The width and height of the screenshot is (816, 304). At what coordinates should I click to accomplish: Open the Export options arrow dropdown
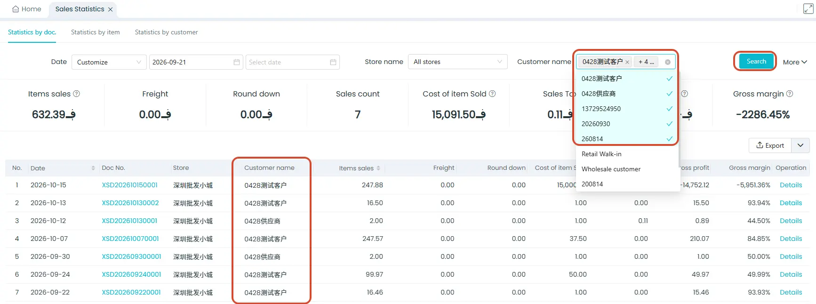coord(800,145)
